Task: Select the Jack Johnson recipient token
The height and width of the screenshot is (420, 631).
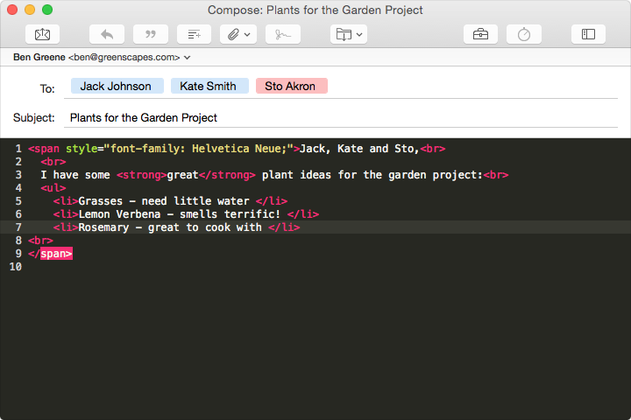Action: pos(117,86)
